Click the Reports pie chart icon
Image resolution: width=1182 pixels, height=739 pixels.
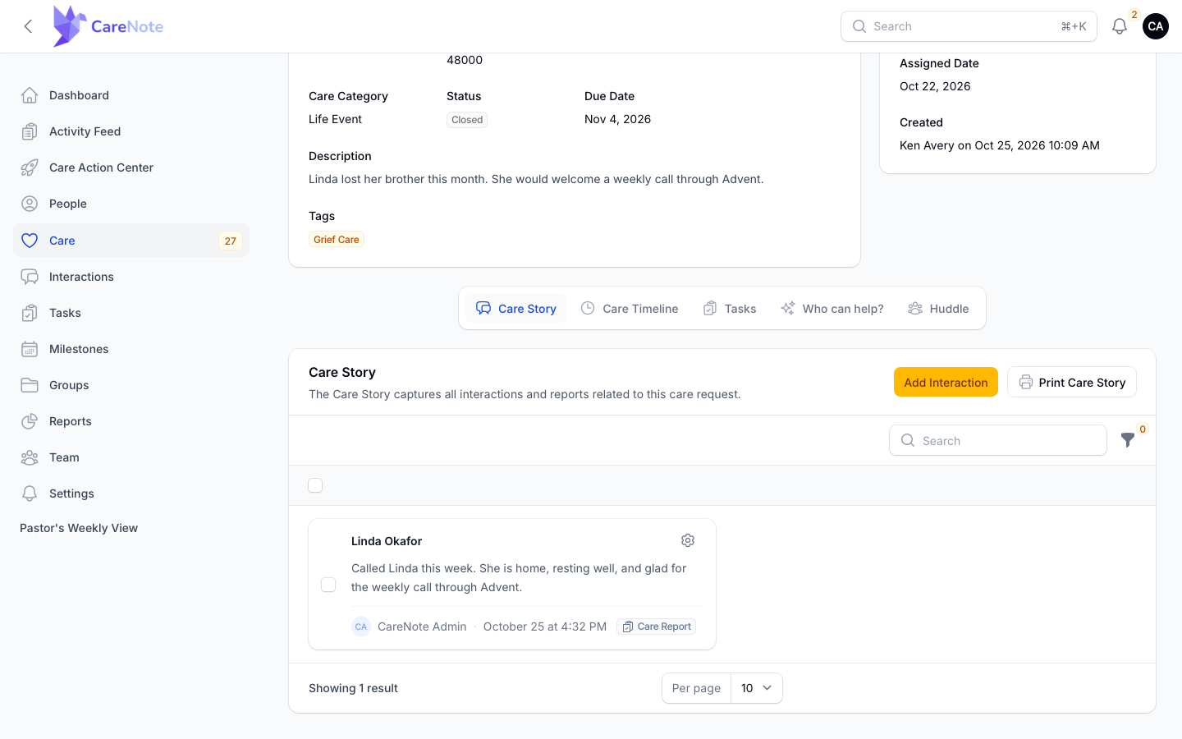(30, 421)
